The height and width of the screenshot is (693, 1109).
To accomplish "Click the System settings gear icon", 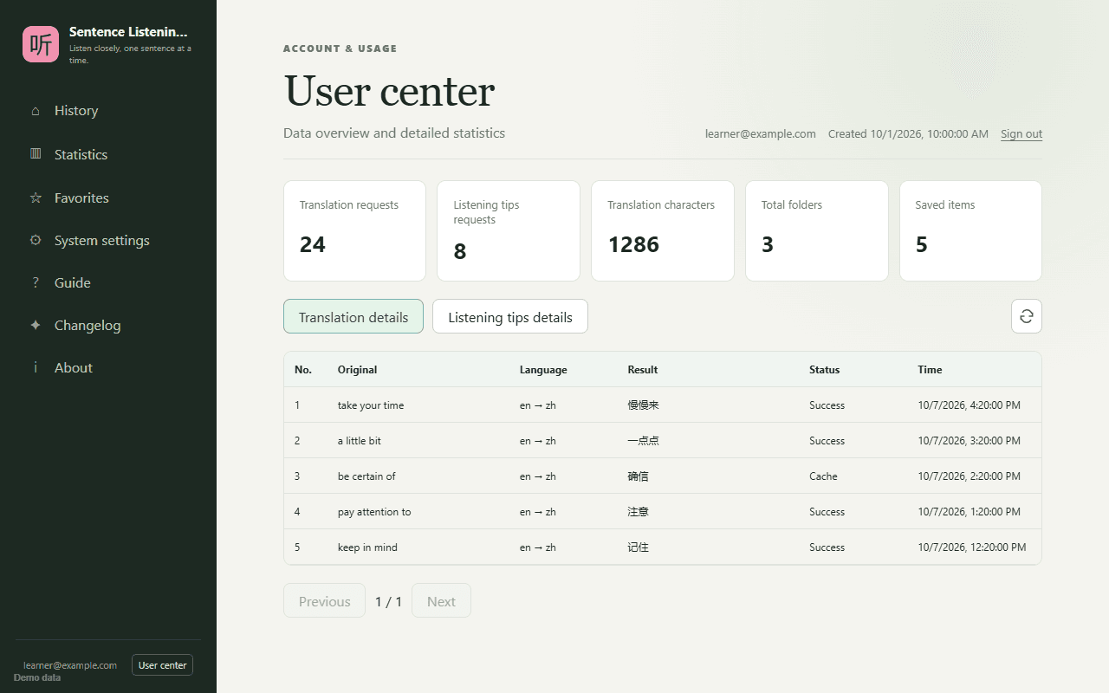I will (x=36, y=240).
